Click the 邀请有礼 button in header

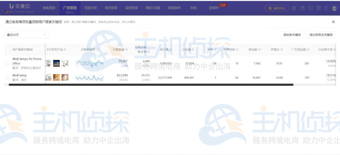tap(277, 8)
